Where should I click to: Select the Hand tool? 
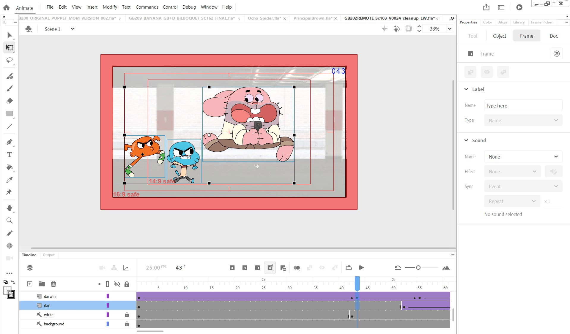click(x=10, y=208)
